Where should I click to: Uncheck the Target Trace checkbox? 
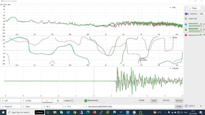point(186,19)
